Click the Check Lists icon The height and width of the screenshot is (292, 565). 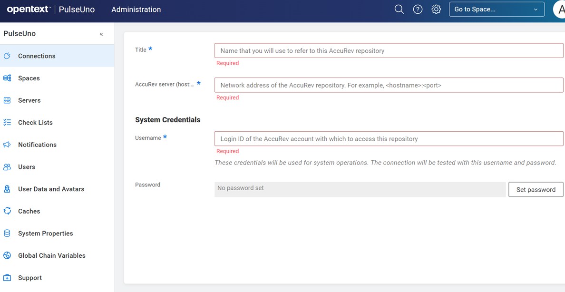pos(7,123)
